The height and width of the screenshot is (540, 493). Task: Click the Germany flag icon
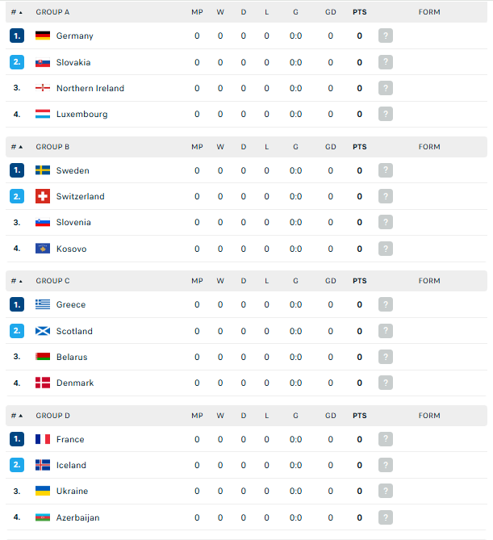click(43, 36)
